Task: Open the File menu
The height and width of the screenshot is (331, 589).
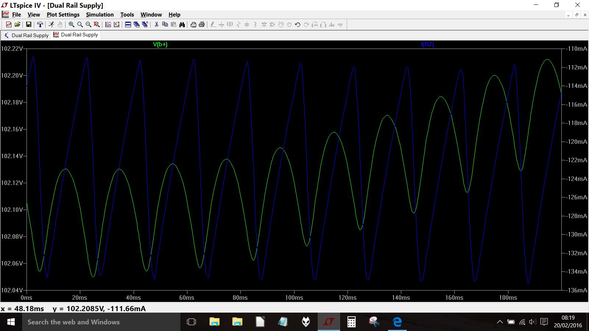Action: [x=17, y=15]
